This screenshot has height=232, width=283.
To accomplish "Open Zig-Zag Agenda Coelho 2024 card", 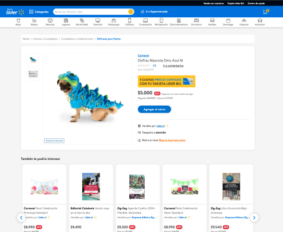I will coord(138,198).
